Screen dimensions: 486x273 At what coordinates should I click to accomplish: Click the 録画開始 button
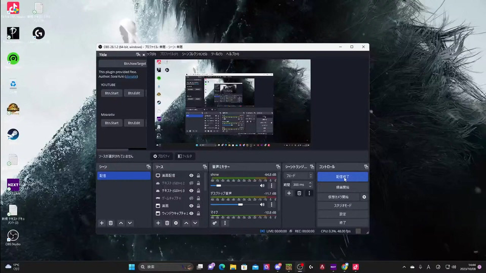pyautogui.click(x=342, y=187)
